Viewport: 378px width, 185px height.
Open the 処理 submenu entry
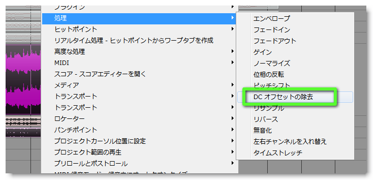click(140, 18)
